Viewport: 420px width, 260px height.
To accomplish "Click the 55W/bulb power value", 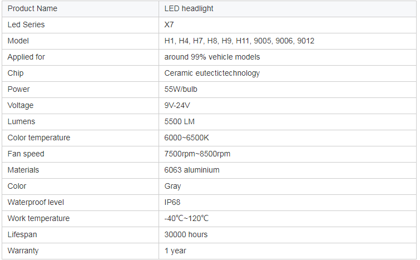I will (x=181, y=89).
